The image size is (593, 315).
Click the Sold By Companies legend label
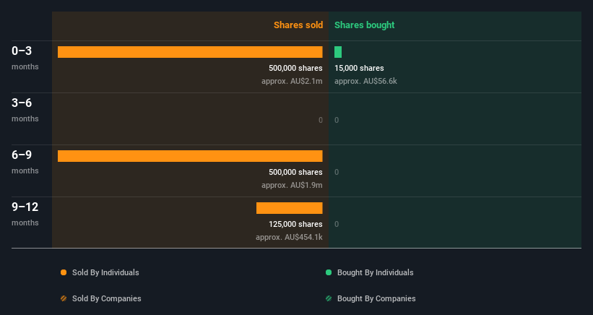click(107, 298)
